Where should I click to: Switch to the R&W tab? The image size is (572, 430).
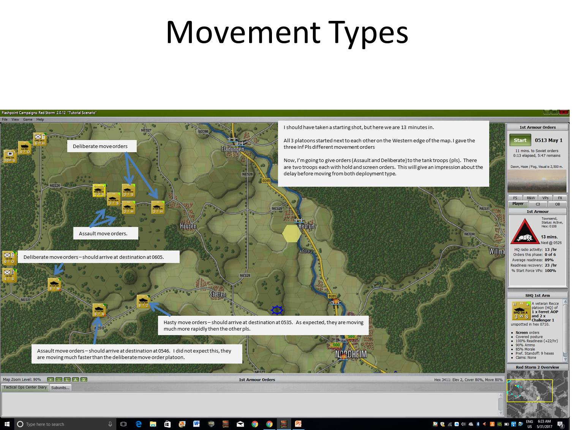[531, 198]
